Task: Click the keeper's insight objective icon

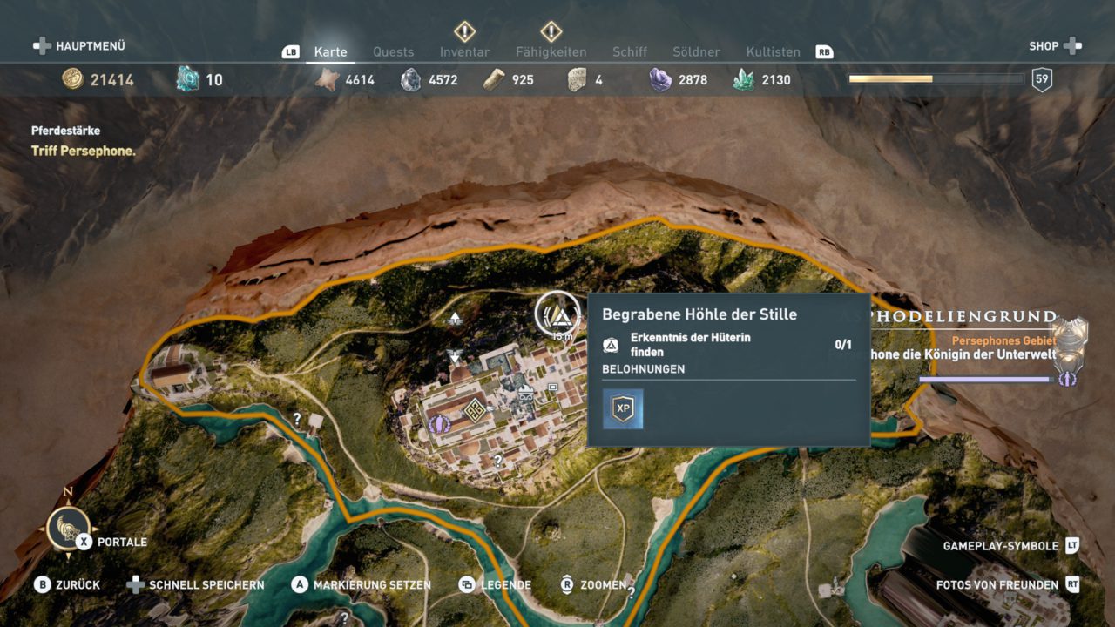Action: pos(611,346)
